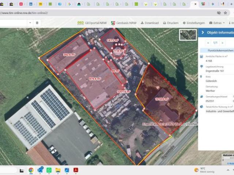Expand the Extras dropdown menu
This screenshot has height=175, width=234.
pos(217,23)
